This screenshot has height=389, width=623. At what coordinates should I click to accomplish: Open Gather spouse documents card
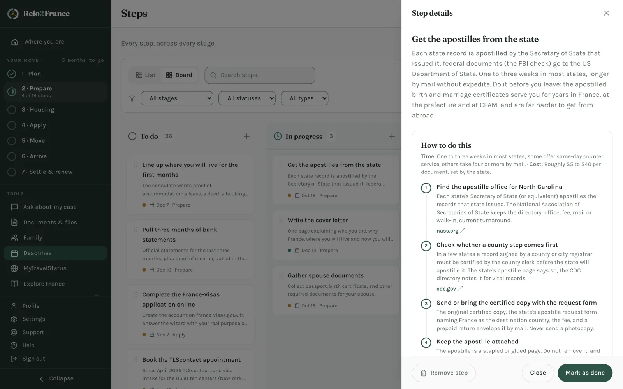coord(336,290)
